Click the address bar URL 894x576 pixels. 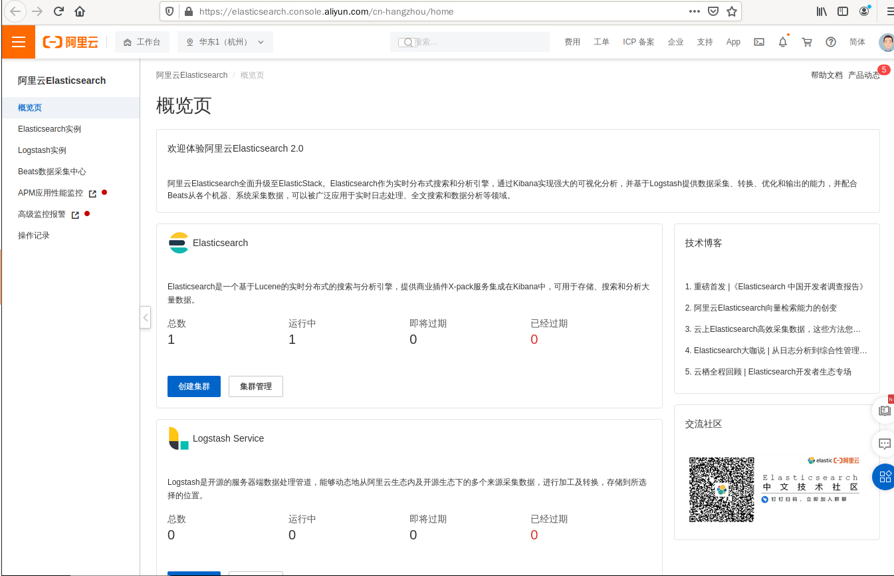click(x=327, y=11)
